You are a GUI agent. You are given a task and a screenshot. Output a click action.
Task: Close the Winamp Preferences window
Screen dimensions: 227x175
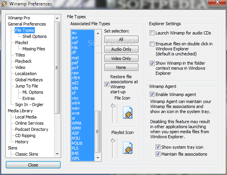tap(217, 2)
